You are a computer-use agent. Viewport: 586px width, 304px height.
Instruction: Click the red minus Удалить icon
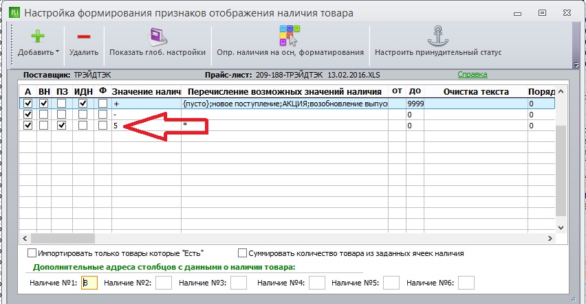tap(84, 36)
